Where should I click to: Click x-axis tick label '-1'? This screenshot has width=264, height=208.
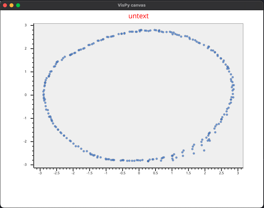pos(106,173)
